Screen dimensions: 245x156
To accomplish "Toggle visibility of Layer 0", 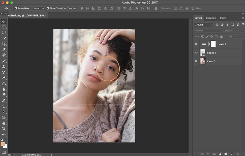I will 196,61.
